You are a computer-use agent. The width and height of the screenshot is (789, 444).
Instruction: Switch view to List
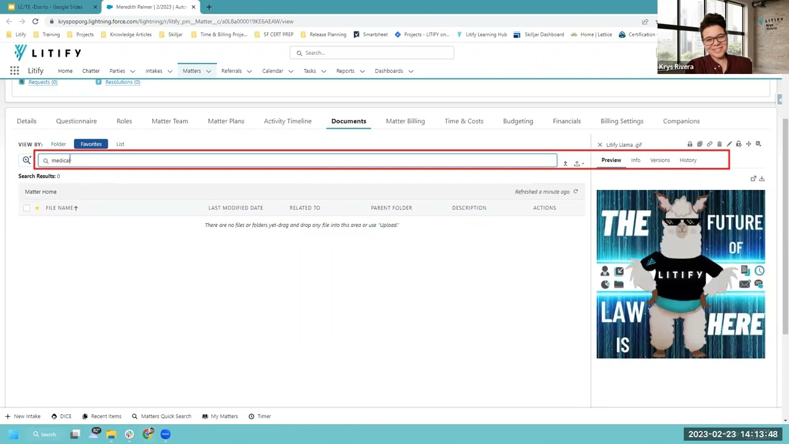(120, 144)
